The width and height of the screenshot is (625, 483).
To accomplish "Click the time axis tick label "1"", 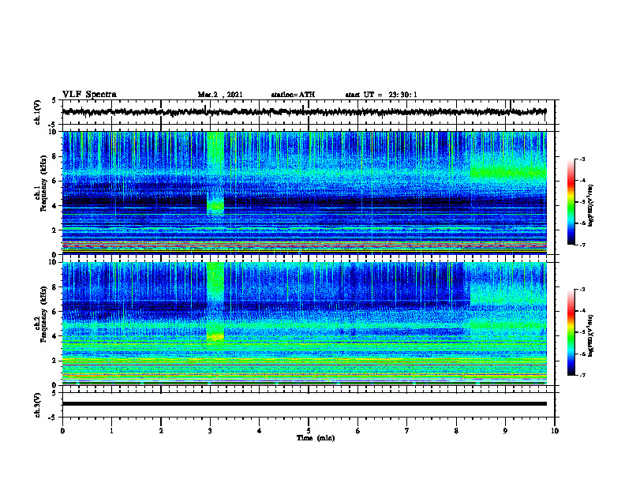I will 111,431.
